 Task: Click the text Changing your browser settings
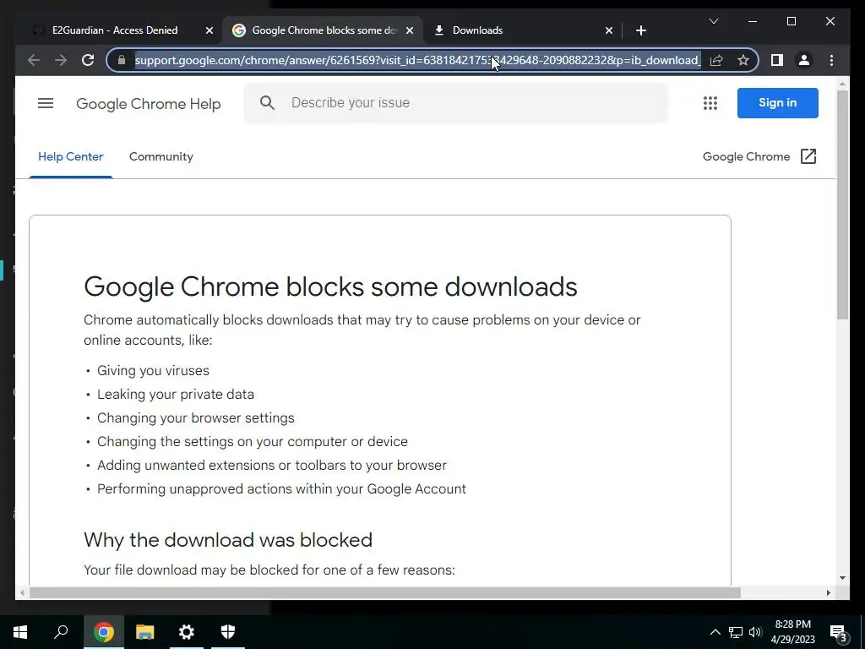[196, 417]
